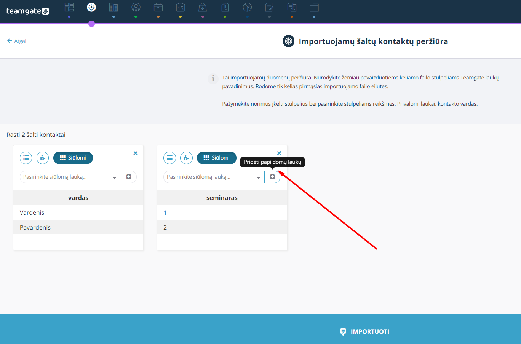The image size is (521, 344).
Task: Select the cell with value 1
Action: pyautogui.click(x=222, y=212)
